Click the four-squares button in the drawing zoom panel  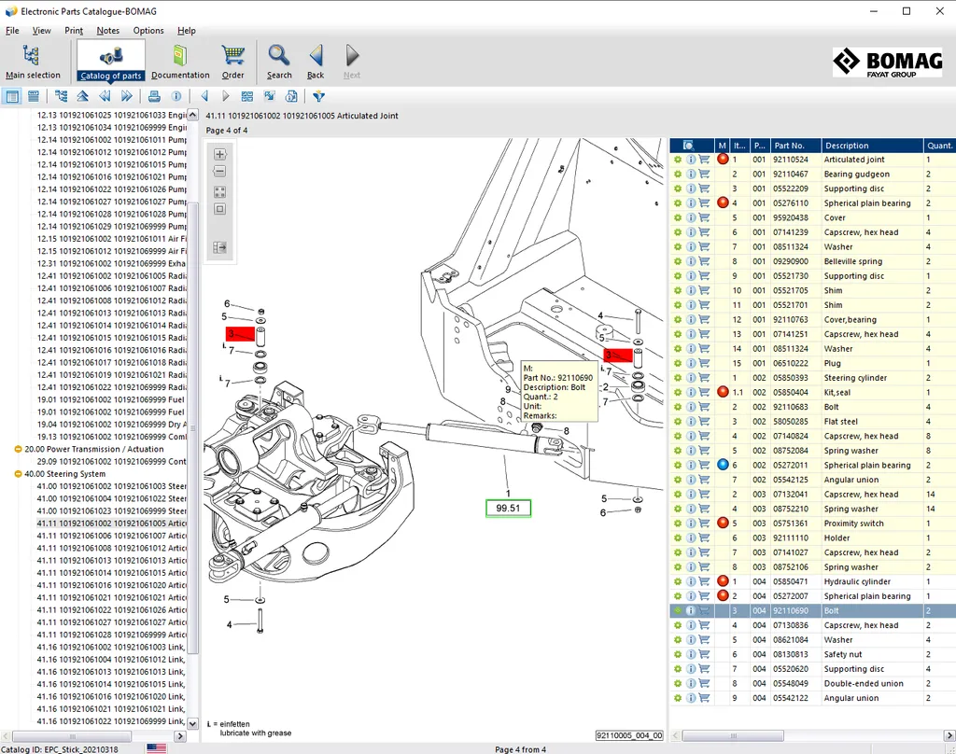coord(220,192)
